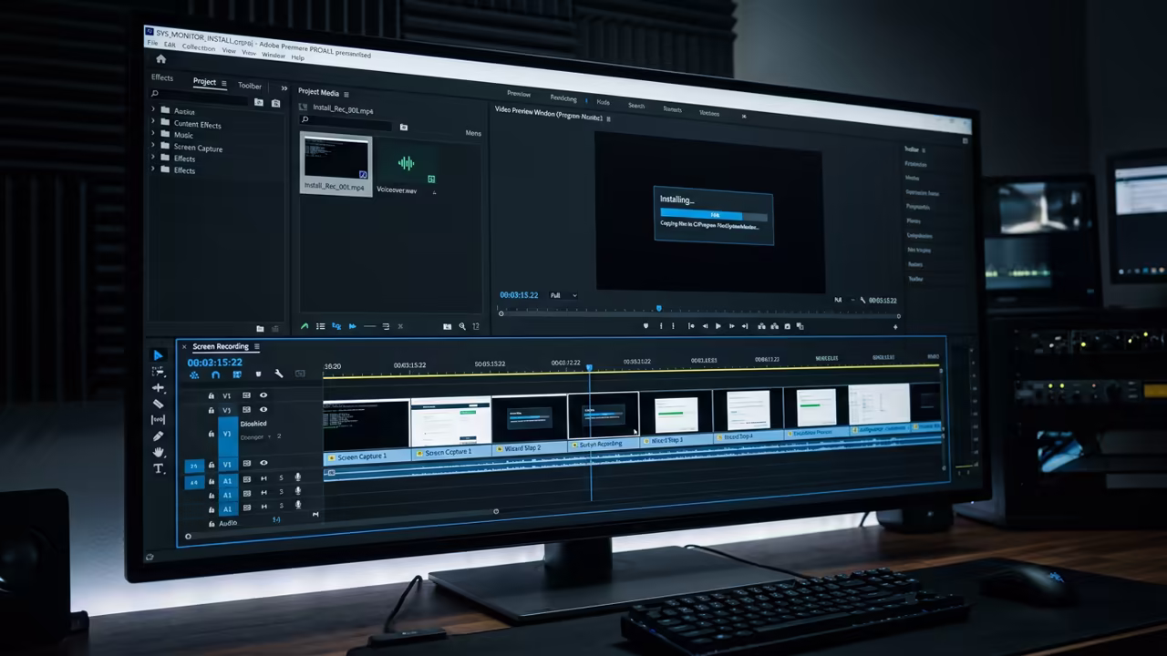Open the Search workspace at the top
Viewport: 1167px width, 656px height.
point(636,106)
